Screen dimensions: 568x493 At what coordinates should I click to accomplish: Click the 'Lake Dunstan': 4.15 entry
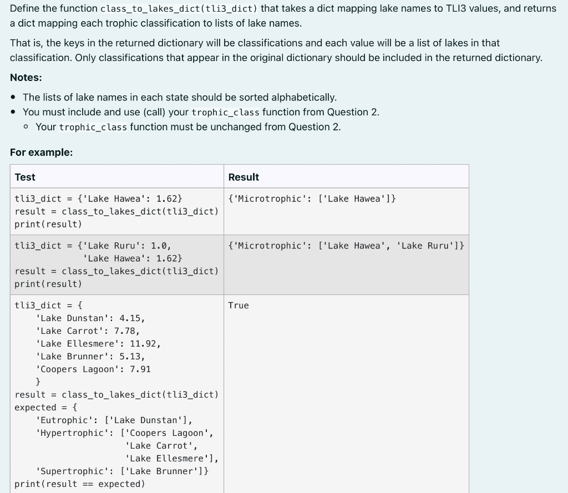pyautogui.click(x=83, y=318)
